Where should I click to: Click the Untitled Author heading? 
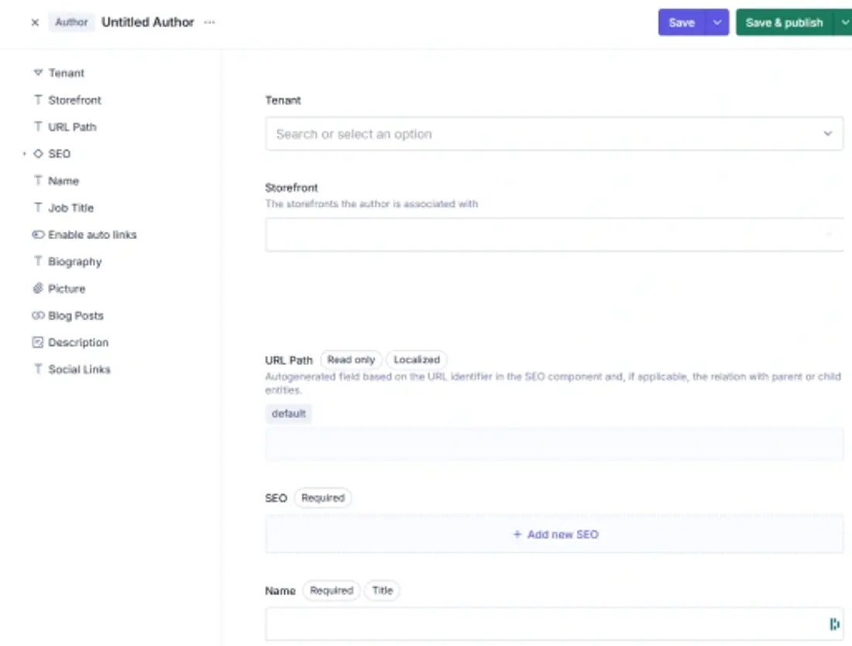pyautogui.click(x=148, y=22)
